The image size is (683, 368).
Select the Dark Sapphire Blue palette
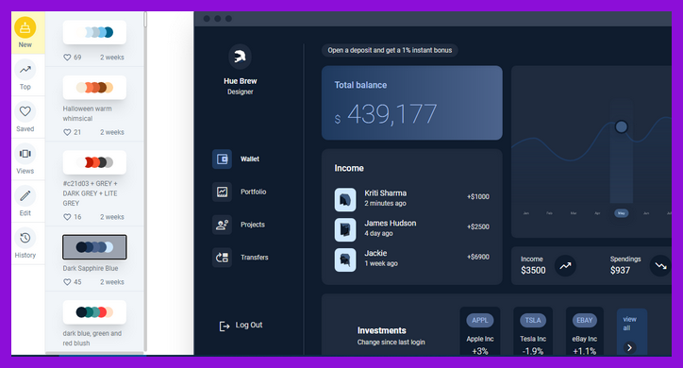click(x=94, y=247)
